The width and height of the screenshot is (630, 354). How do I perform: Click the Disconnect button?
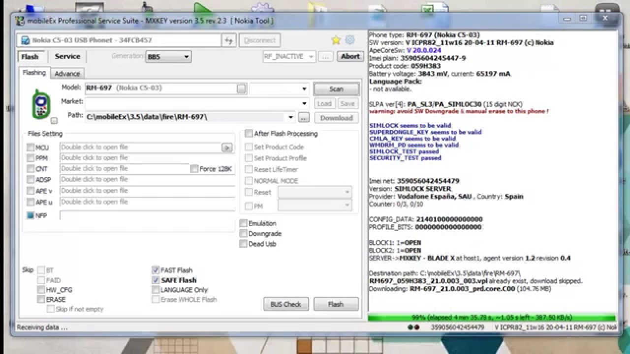pyautogui.click(x=259, y=40)
